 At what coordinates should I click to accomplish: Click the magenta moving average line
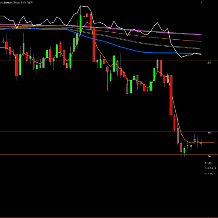pos(101,27)
